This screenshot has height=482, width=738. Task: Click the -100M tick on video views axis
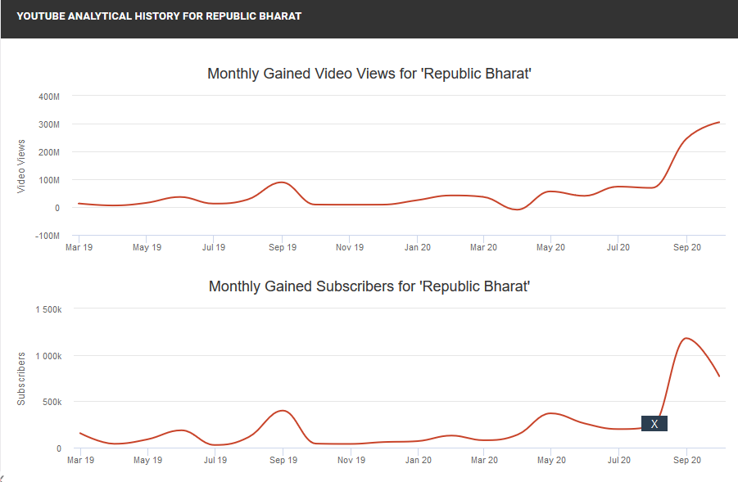point(48,236)
